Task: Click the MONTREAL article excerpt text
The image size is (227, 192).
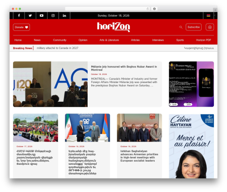Action: point(124,82)
